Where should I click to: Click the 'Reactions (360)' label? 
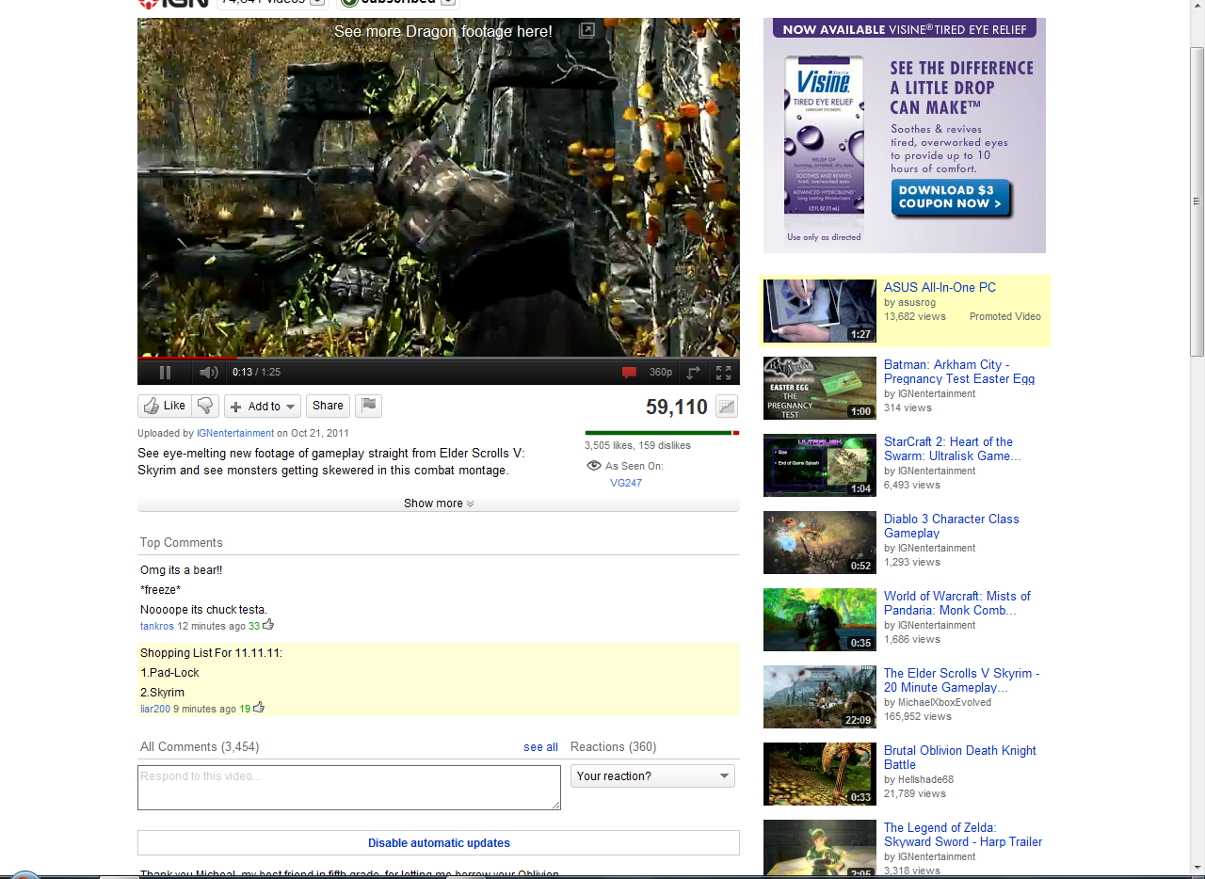point(614,747)
